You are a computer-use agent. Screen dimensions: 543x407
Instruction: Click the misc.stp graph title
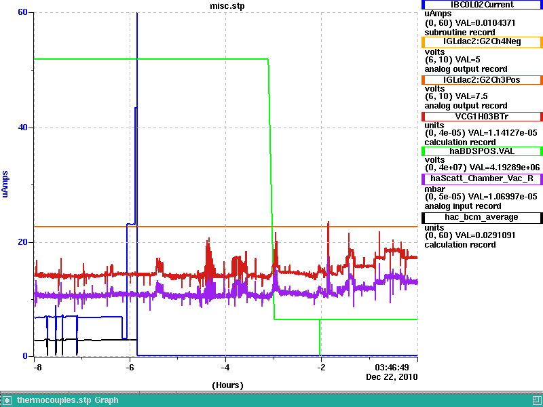tap(227, 6)
